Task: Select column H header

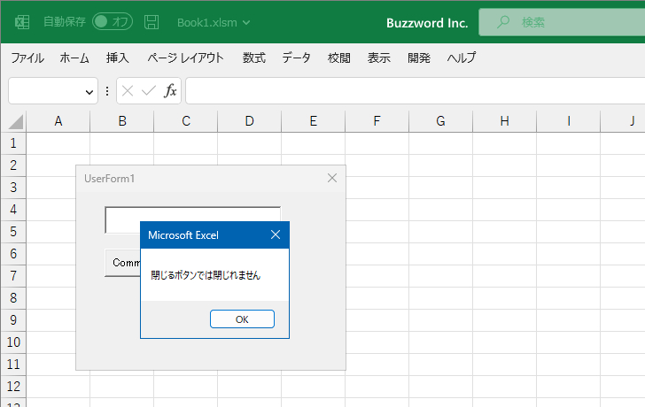Action: (x=505, y=121)
